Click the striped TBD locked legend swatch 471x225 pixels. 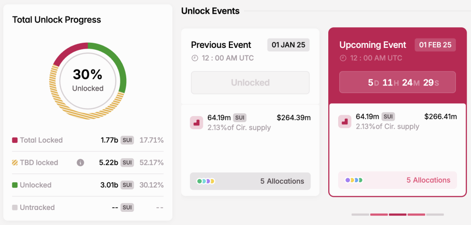15,163
